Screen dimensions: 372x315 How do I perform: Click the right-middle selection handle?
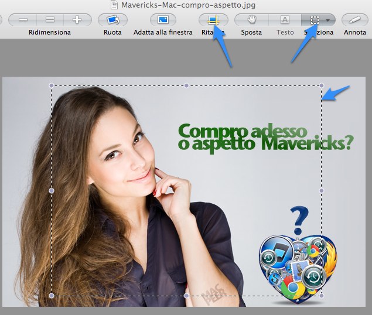tap(322, 190)
